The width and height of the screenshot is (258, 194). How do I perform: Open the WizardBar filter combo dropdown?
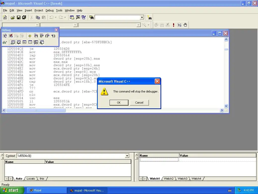pyautogui.click(x=75, y=25)
